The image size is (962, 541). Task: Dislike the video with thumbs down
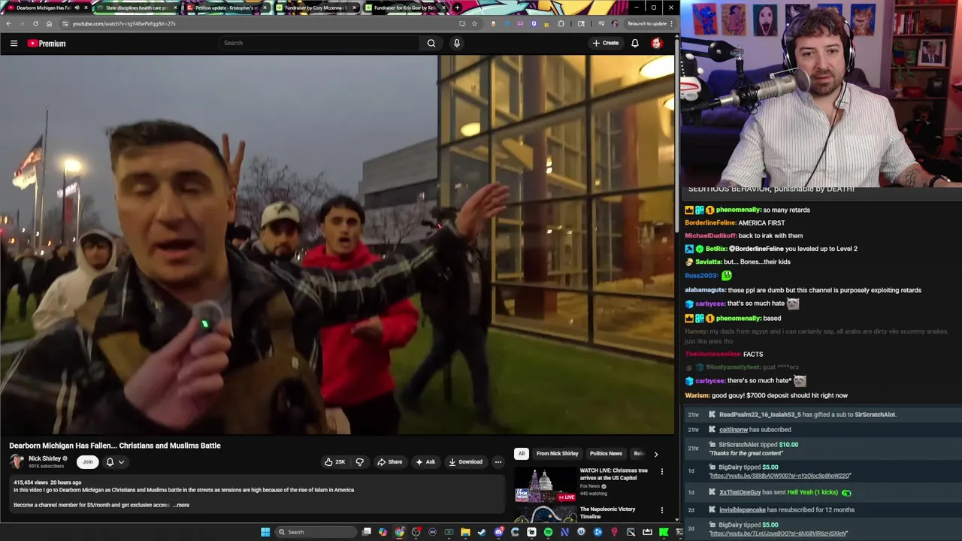(359, 462)
